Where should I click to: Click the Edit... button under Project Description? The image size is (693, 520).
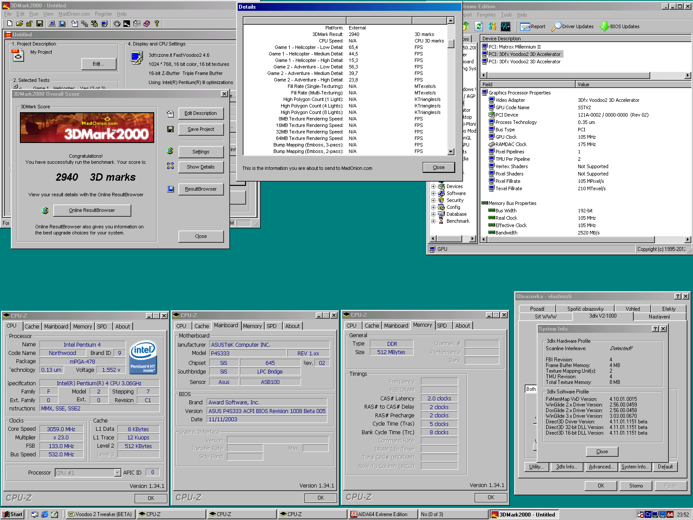[99, 64]
